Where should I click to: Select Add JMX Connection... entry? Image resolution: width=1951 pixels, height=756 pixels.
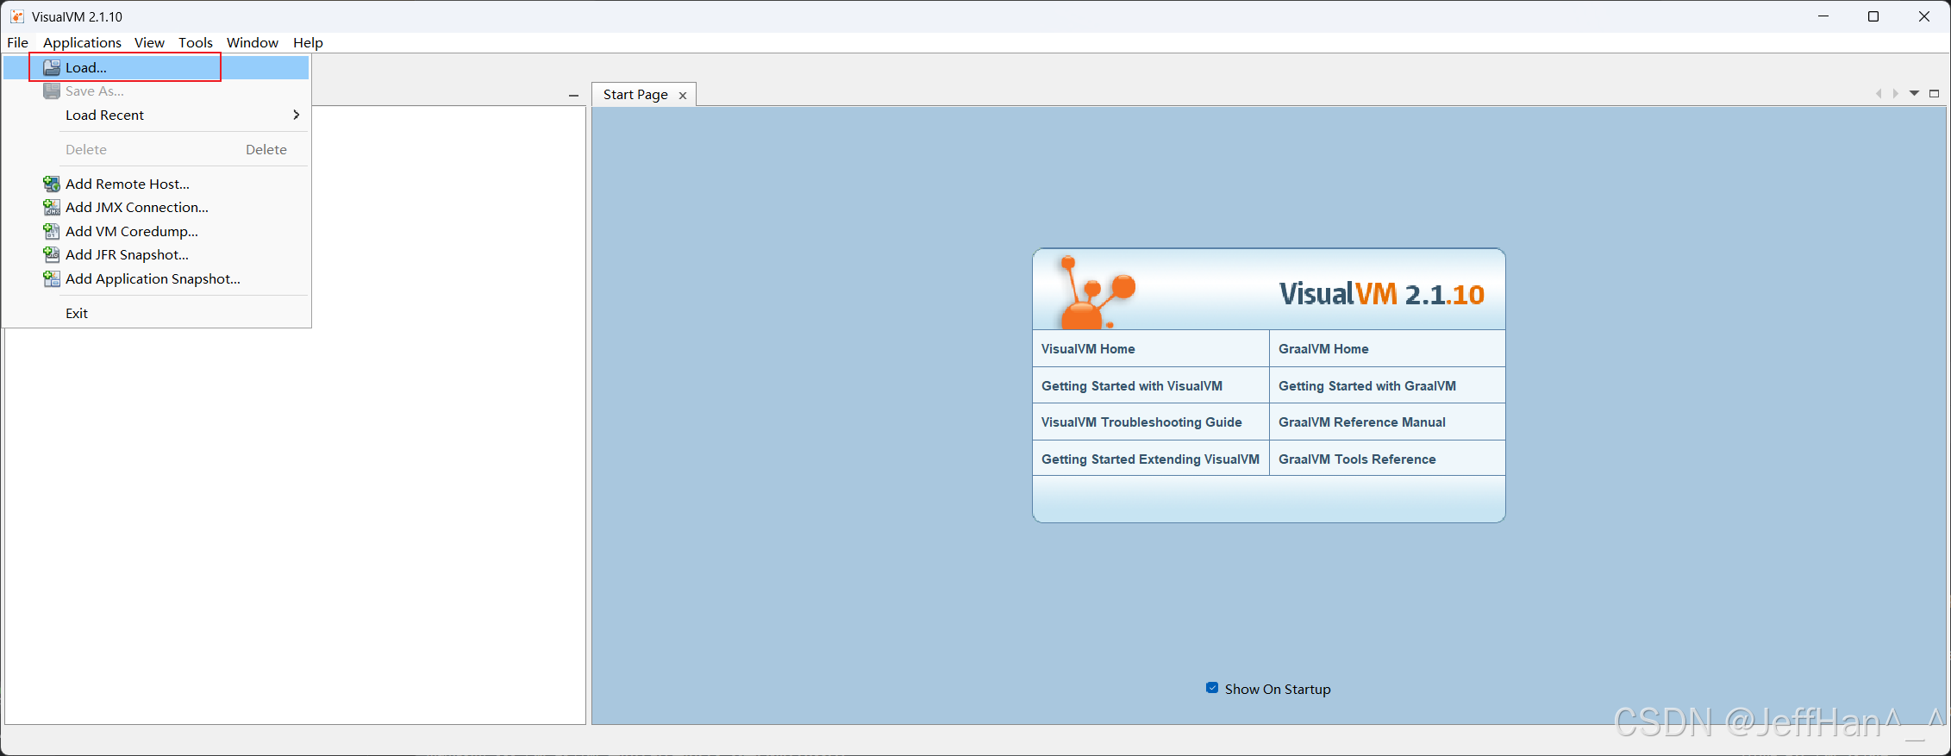tap(156, 207)
